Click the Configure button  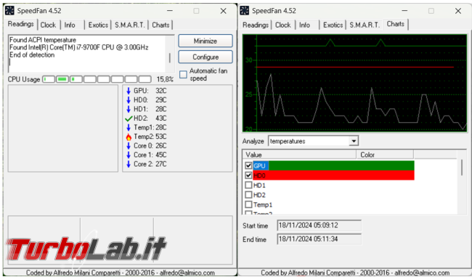206,57
